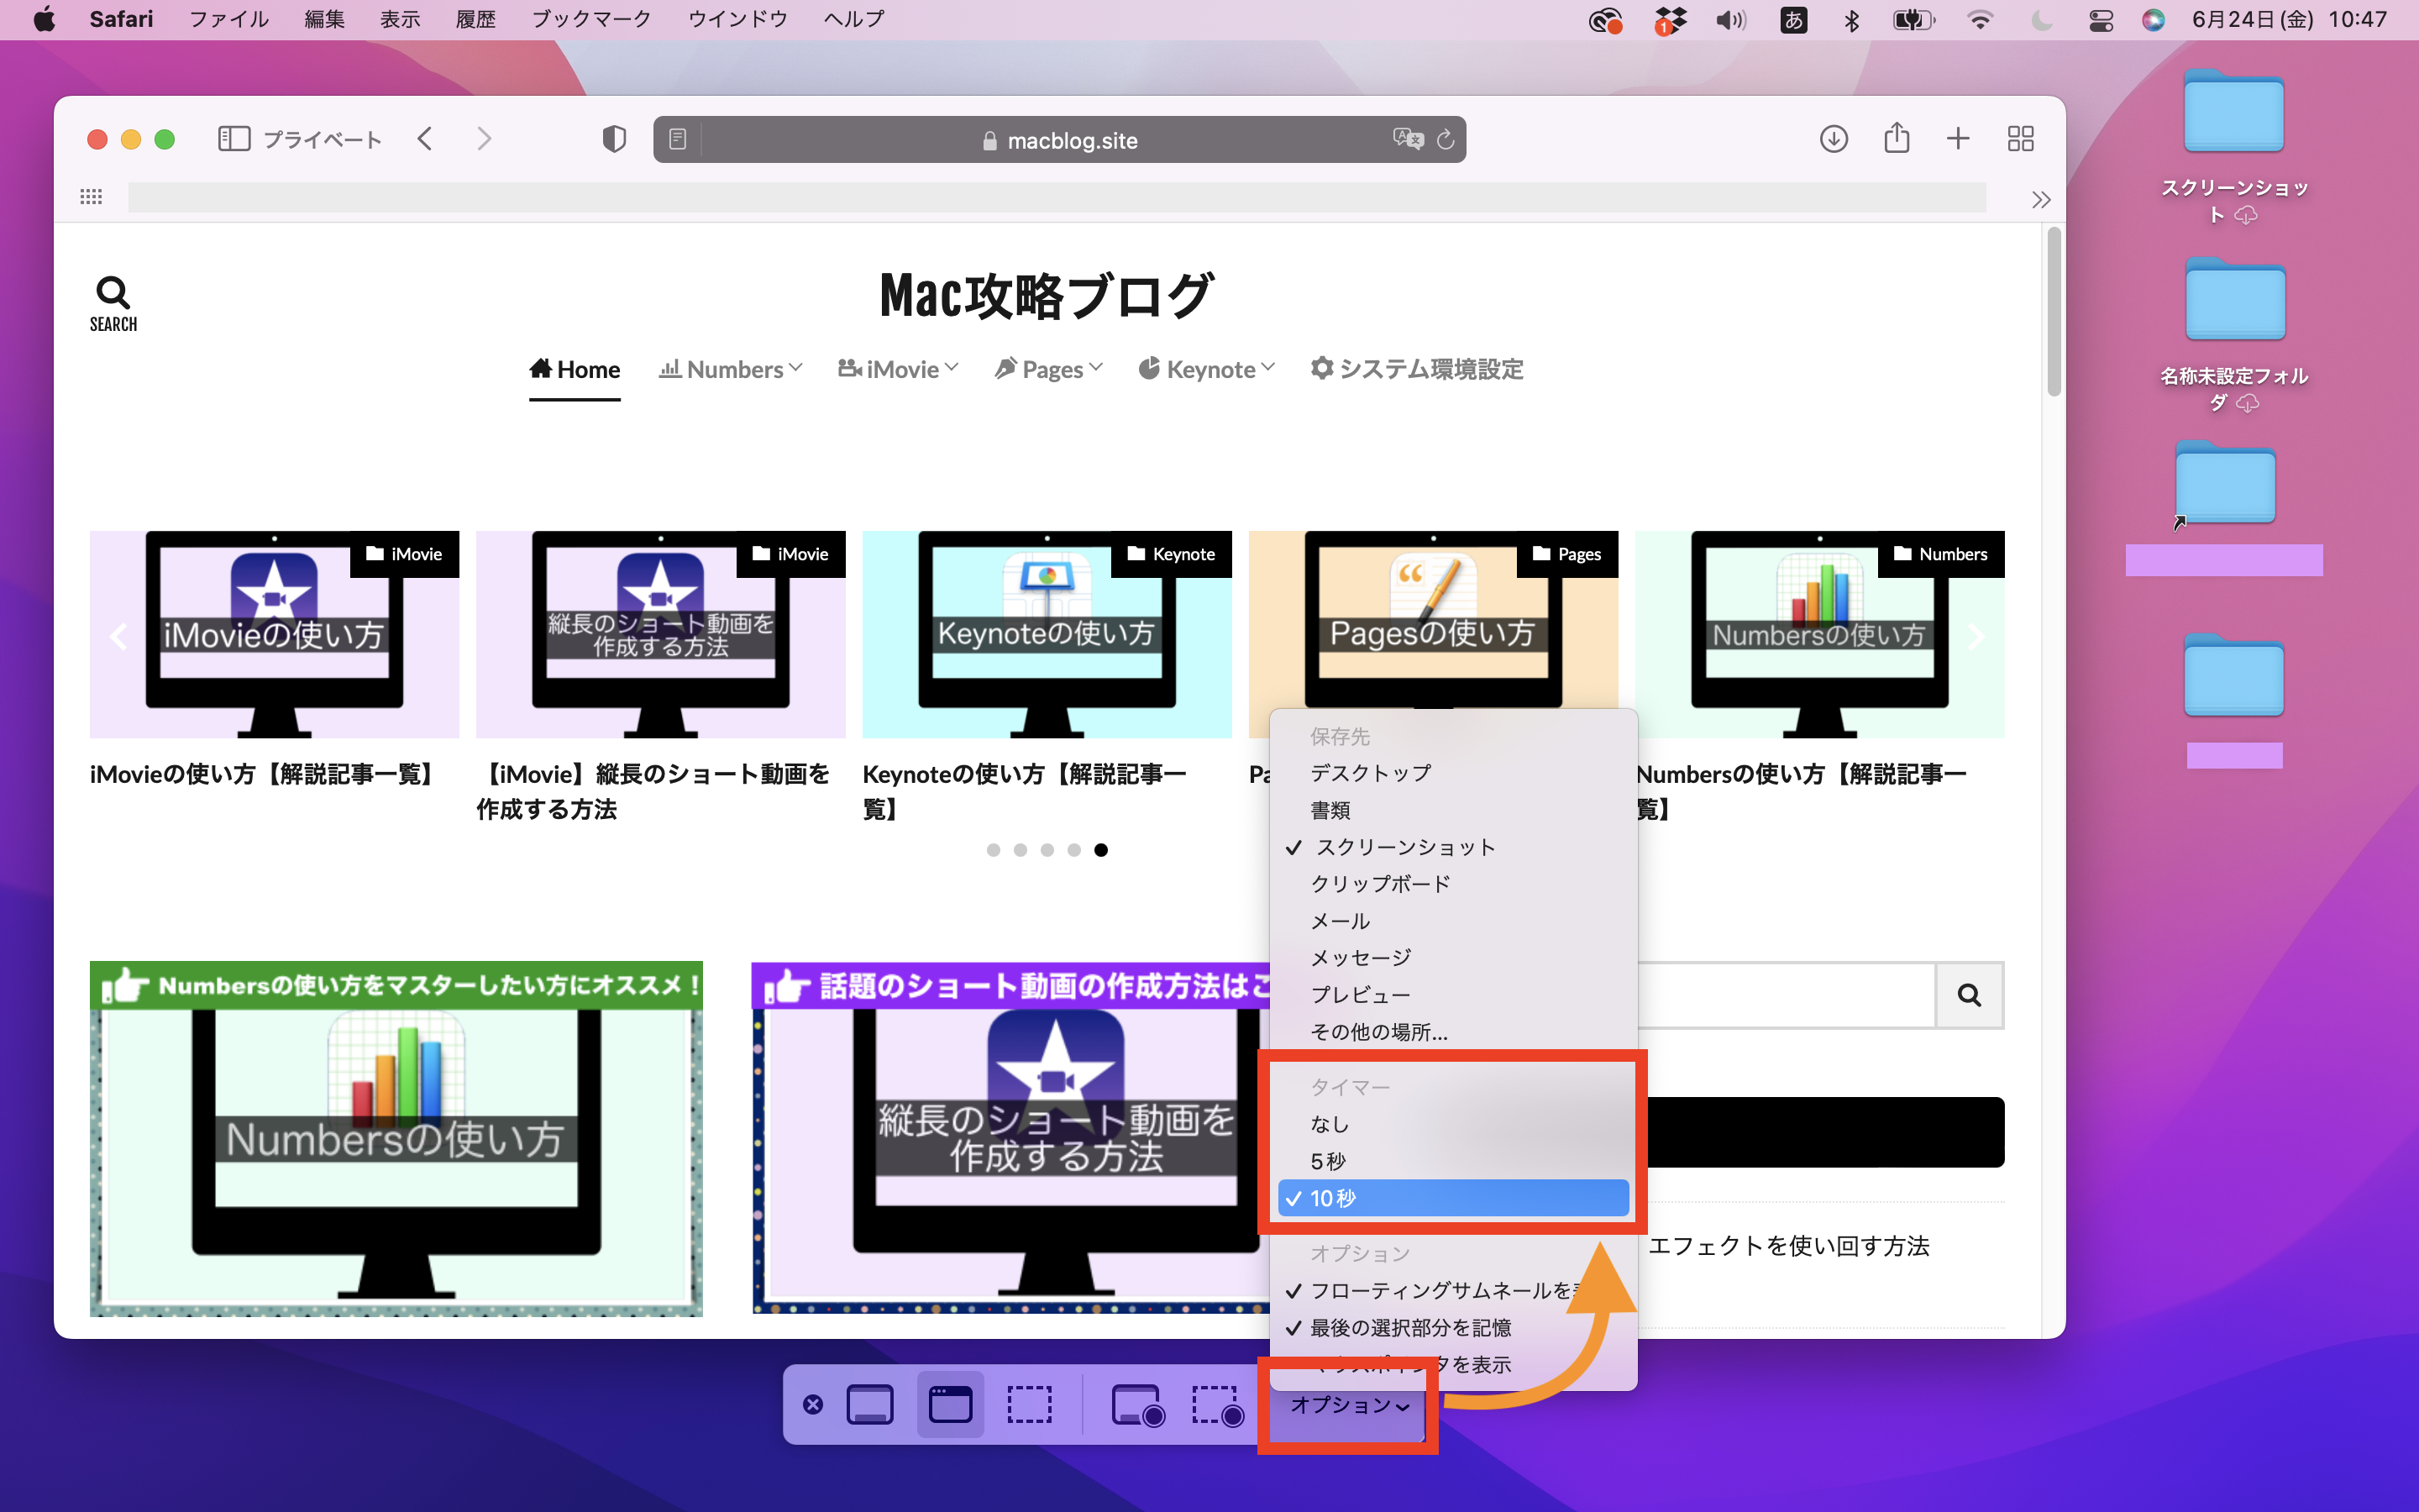Advance carousel with right arrow
Viewport: 2419px width, 1512px height.
(1976, 636)
